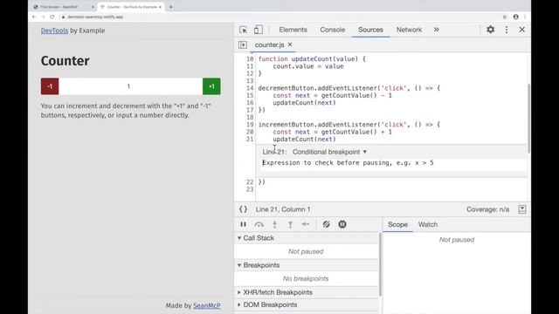Step over next function call

[x=259, y=224]
